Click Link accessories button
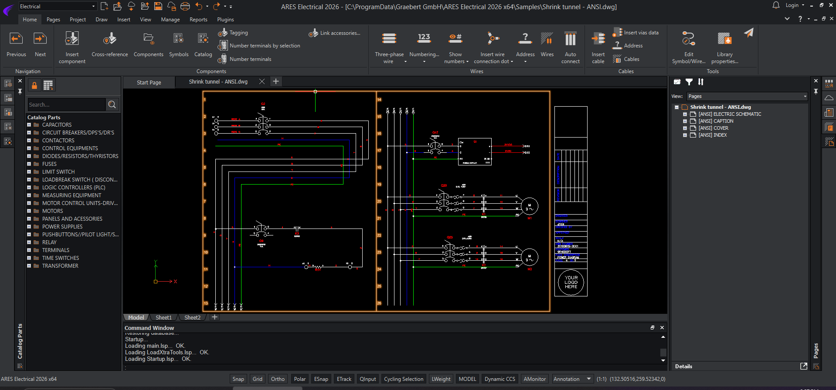The height and width of the screenshot is (390, 836). [x=340, y=33]
